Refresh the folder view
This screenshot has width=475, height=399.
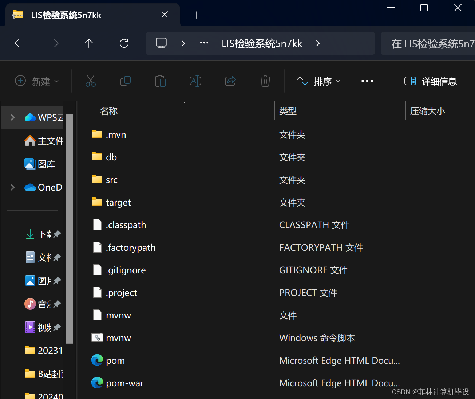124,43
